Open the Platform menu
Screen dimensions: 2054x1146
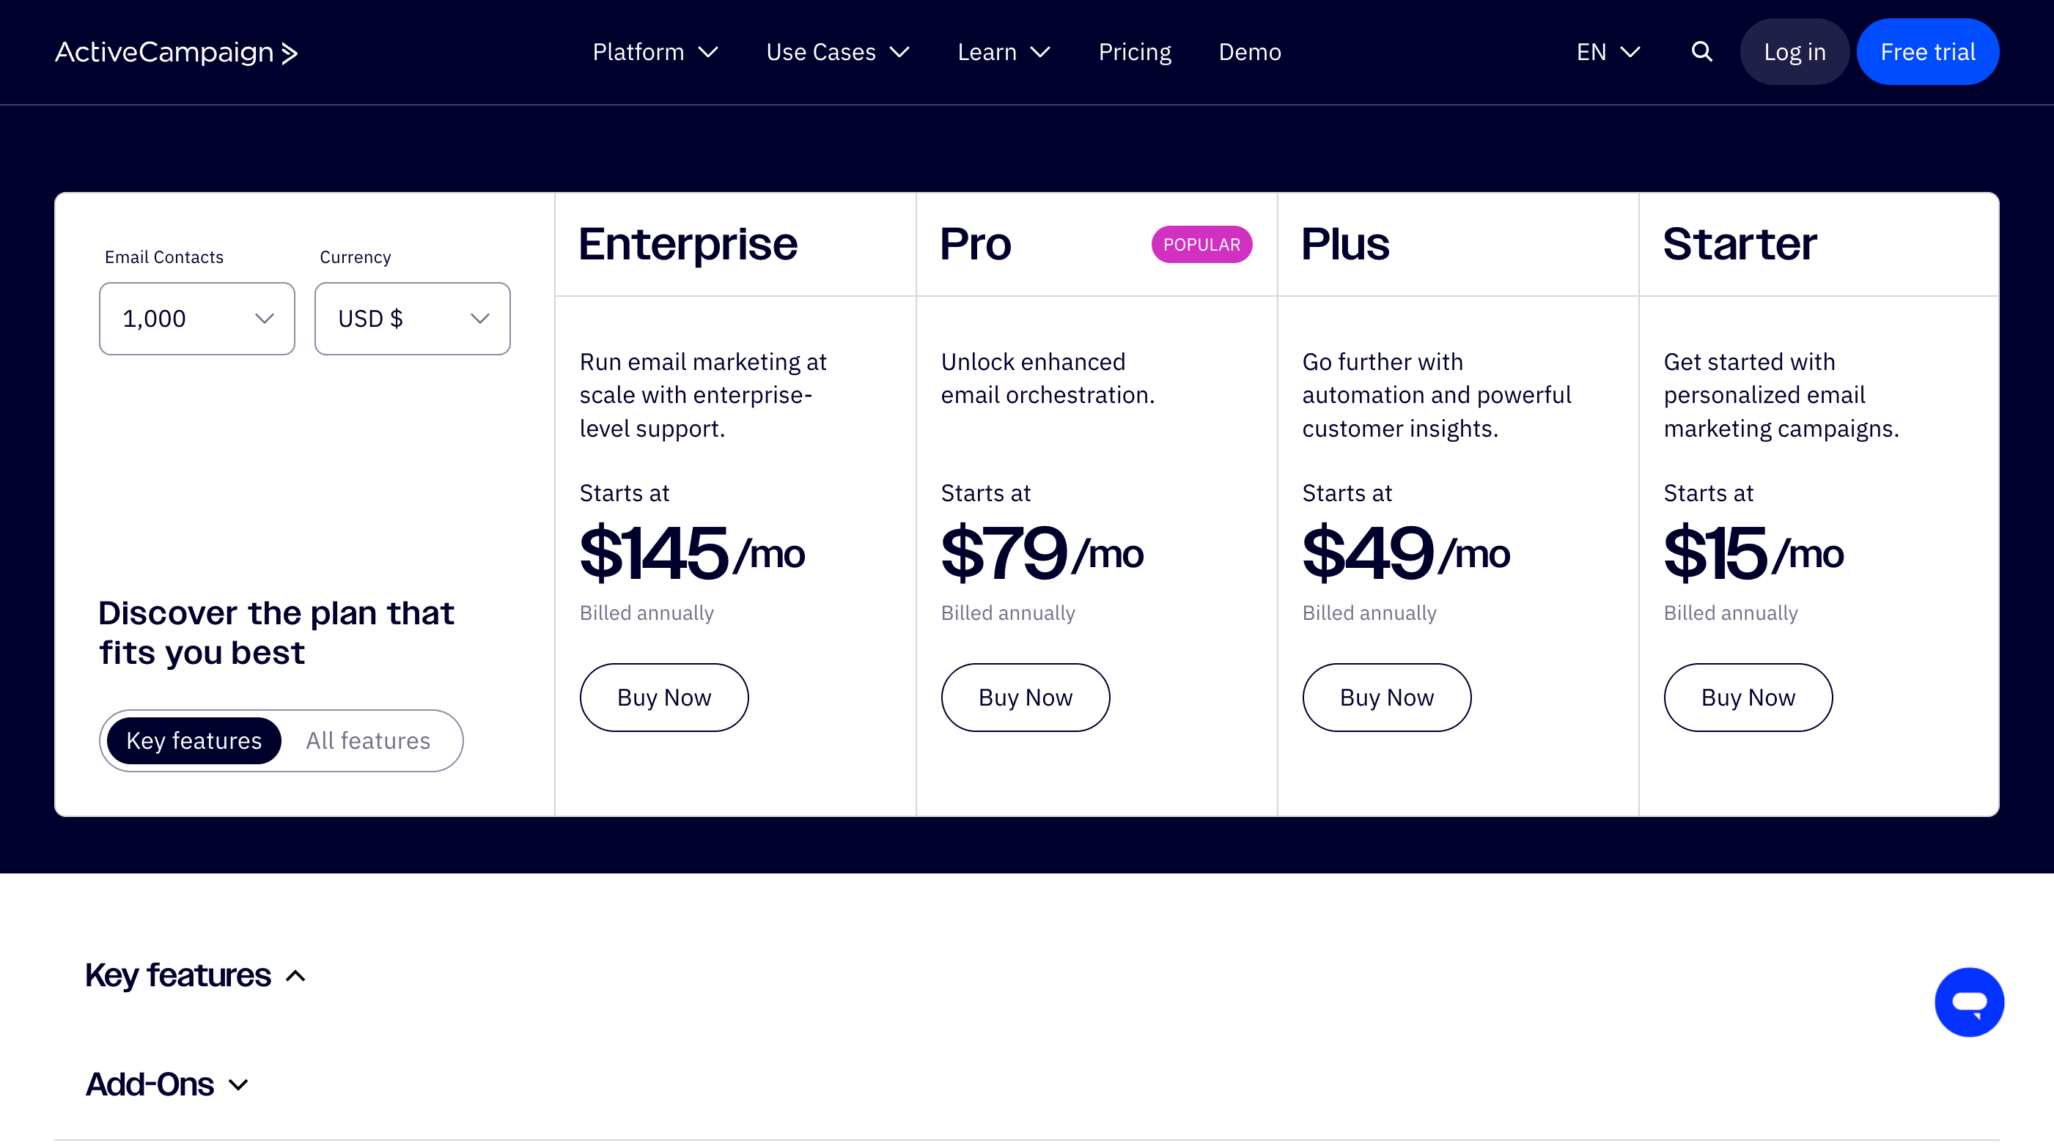click(x=655, y=53)
